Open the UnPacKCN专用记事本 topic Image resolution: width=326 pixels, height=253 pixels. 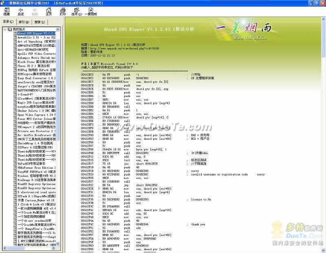click(x=31, y=164)
